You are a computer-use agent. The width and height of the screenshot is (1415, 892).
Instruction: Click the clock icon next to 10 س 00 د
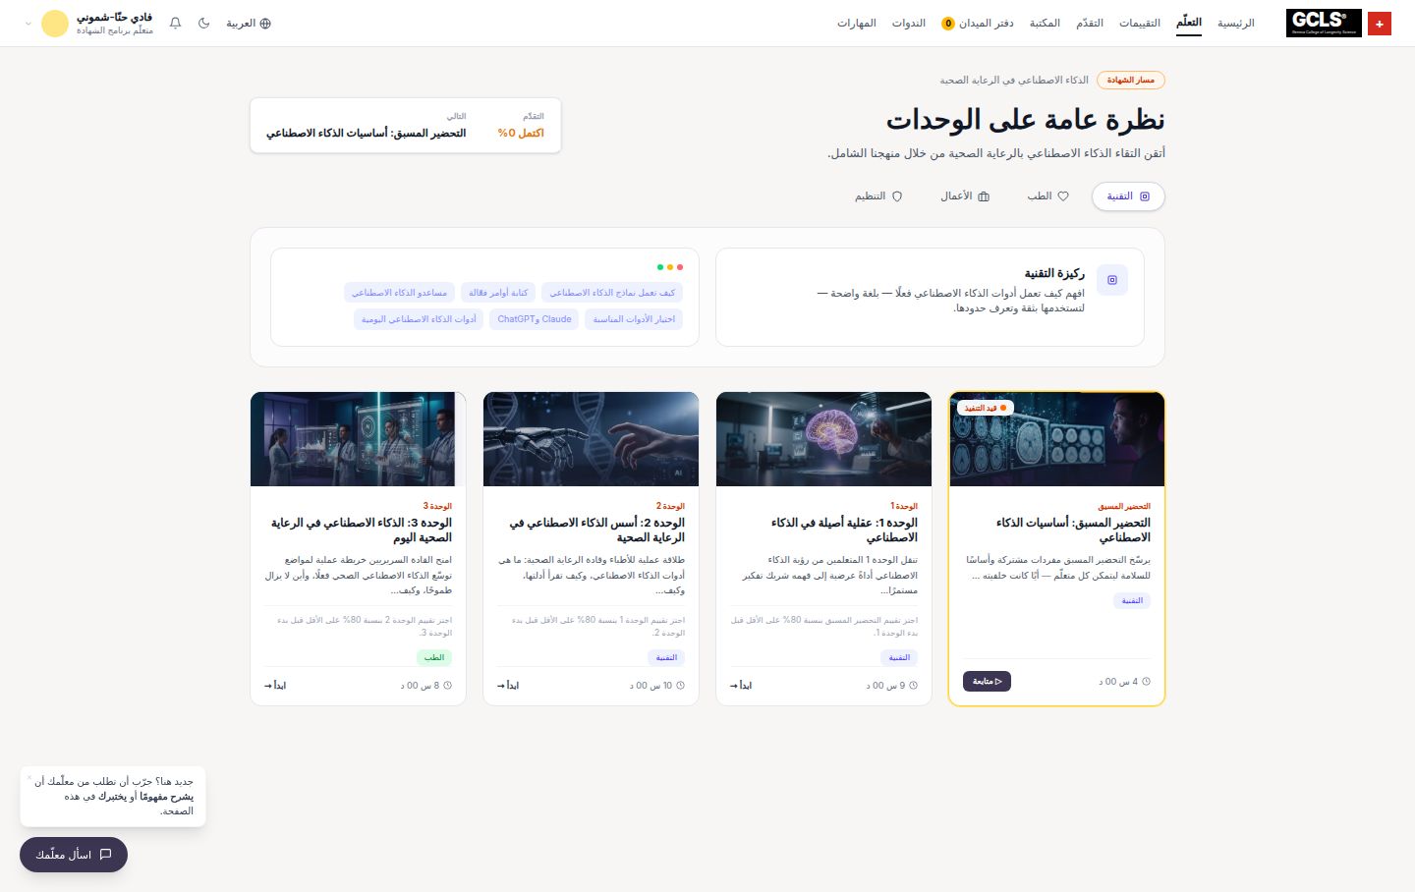[x=680, y=686]
